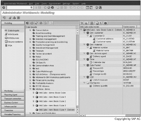Open the Help menu
Viewport: 141px width, 122px height.
click(x=83, y=4)
